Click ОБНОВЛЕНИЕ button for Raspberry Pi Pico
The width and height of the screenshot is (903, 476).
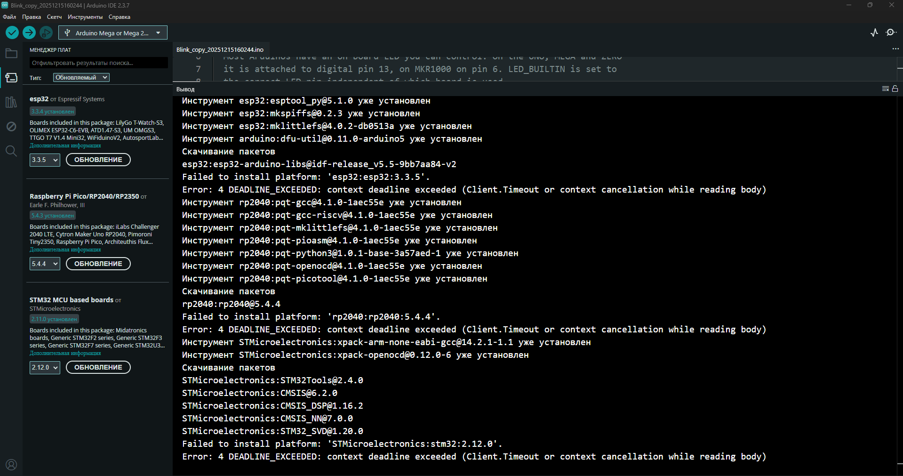(x=98, y=264)
